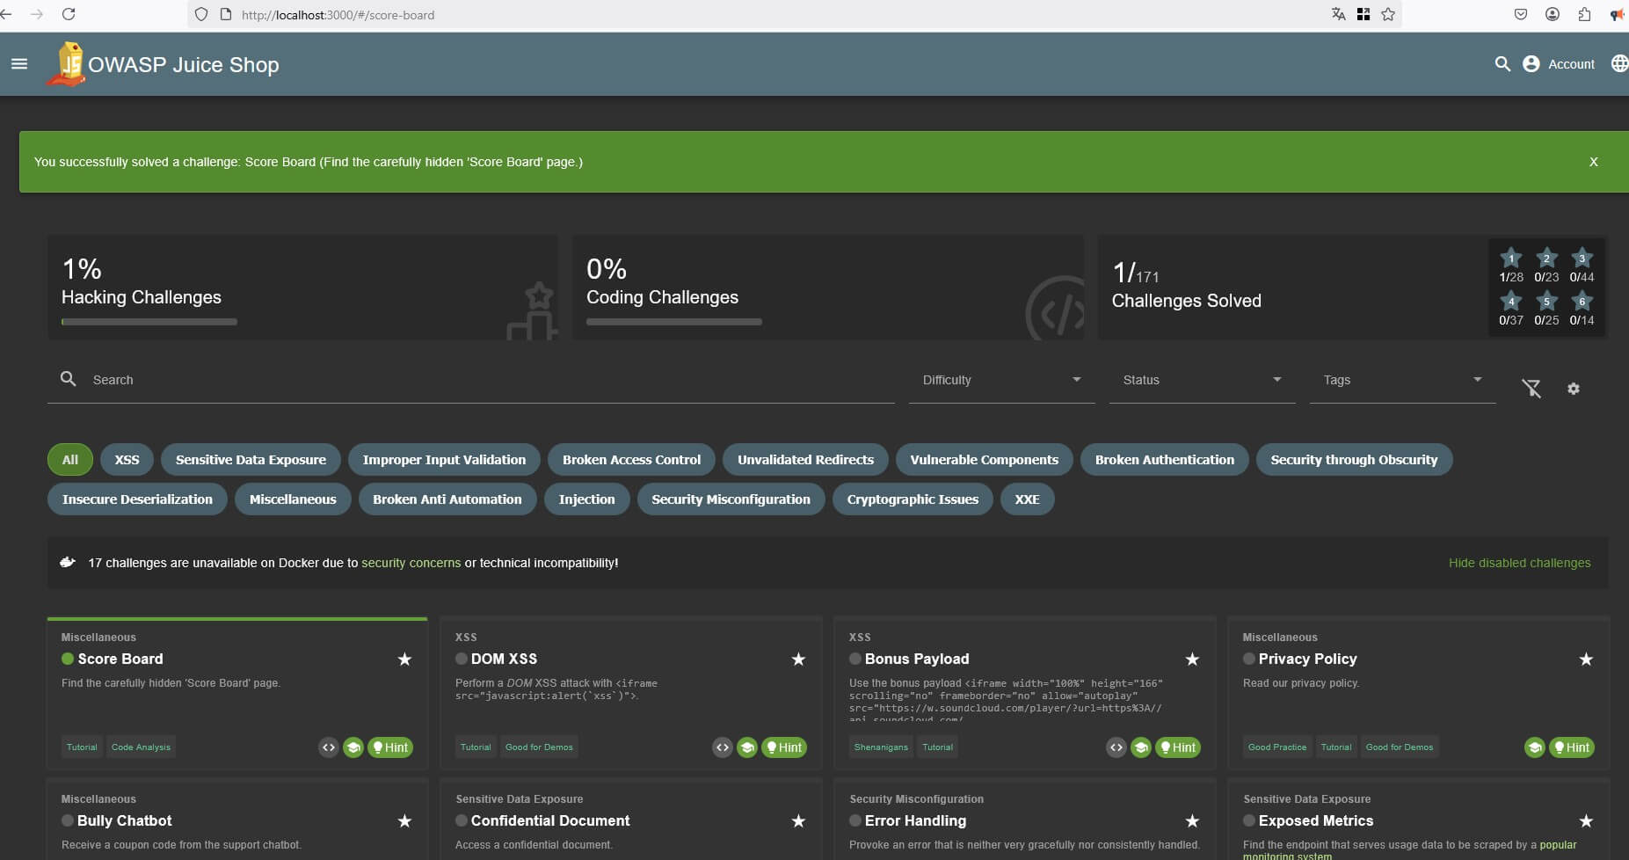Viewport: 1629px width, 860px height.
Task: Dismiss the solved challenge notification
Action: pos(1593,162)
